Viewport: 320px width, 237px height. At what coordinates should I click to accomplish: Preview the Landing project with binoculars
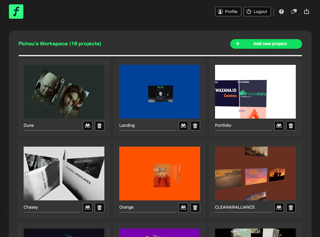click(183, 126)
